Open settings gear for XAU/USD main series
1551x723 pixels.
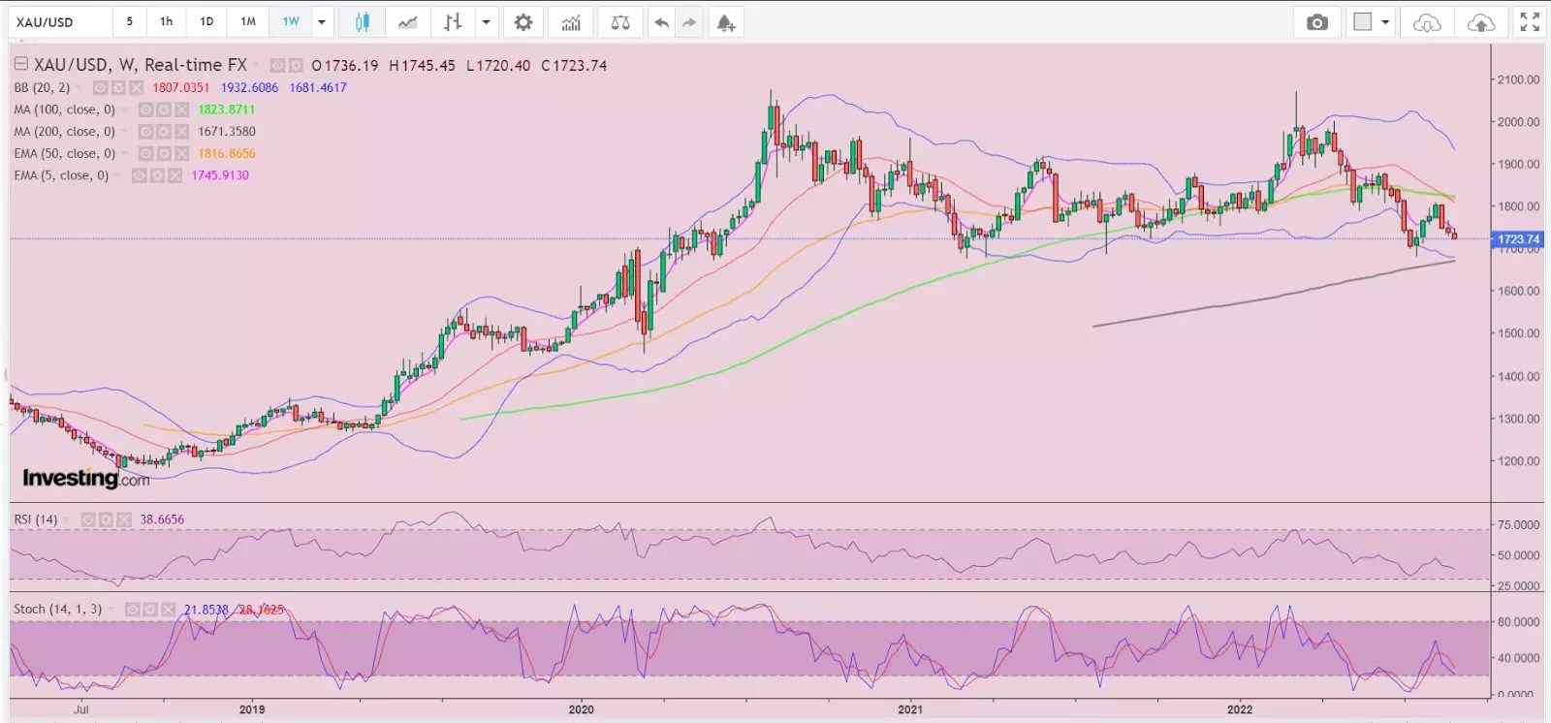[295, 66]
